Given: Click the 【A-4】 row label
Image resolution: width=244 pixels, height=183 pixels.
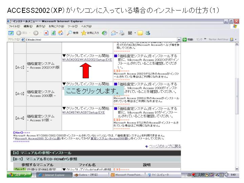Looking at the screenshot, I should click(20, 118).
